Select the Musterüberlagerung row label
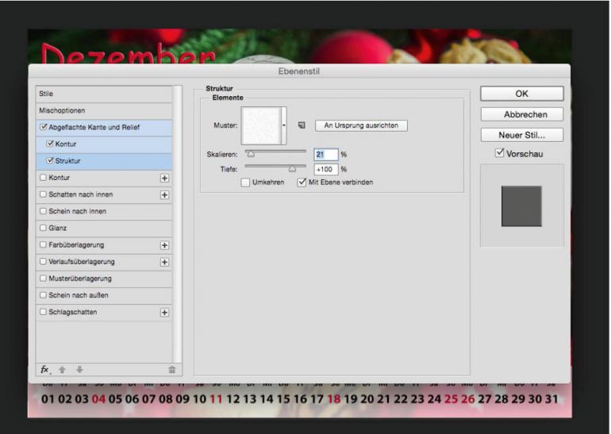 80,278
